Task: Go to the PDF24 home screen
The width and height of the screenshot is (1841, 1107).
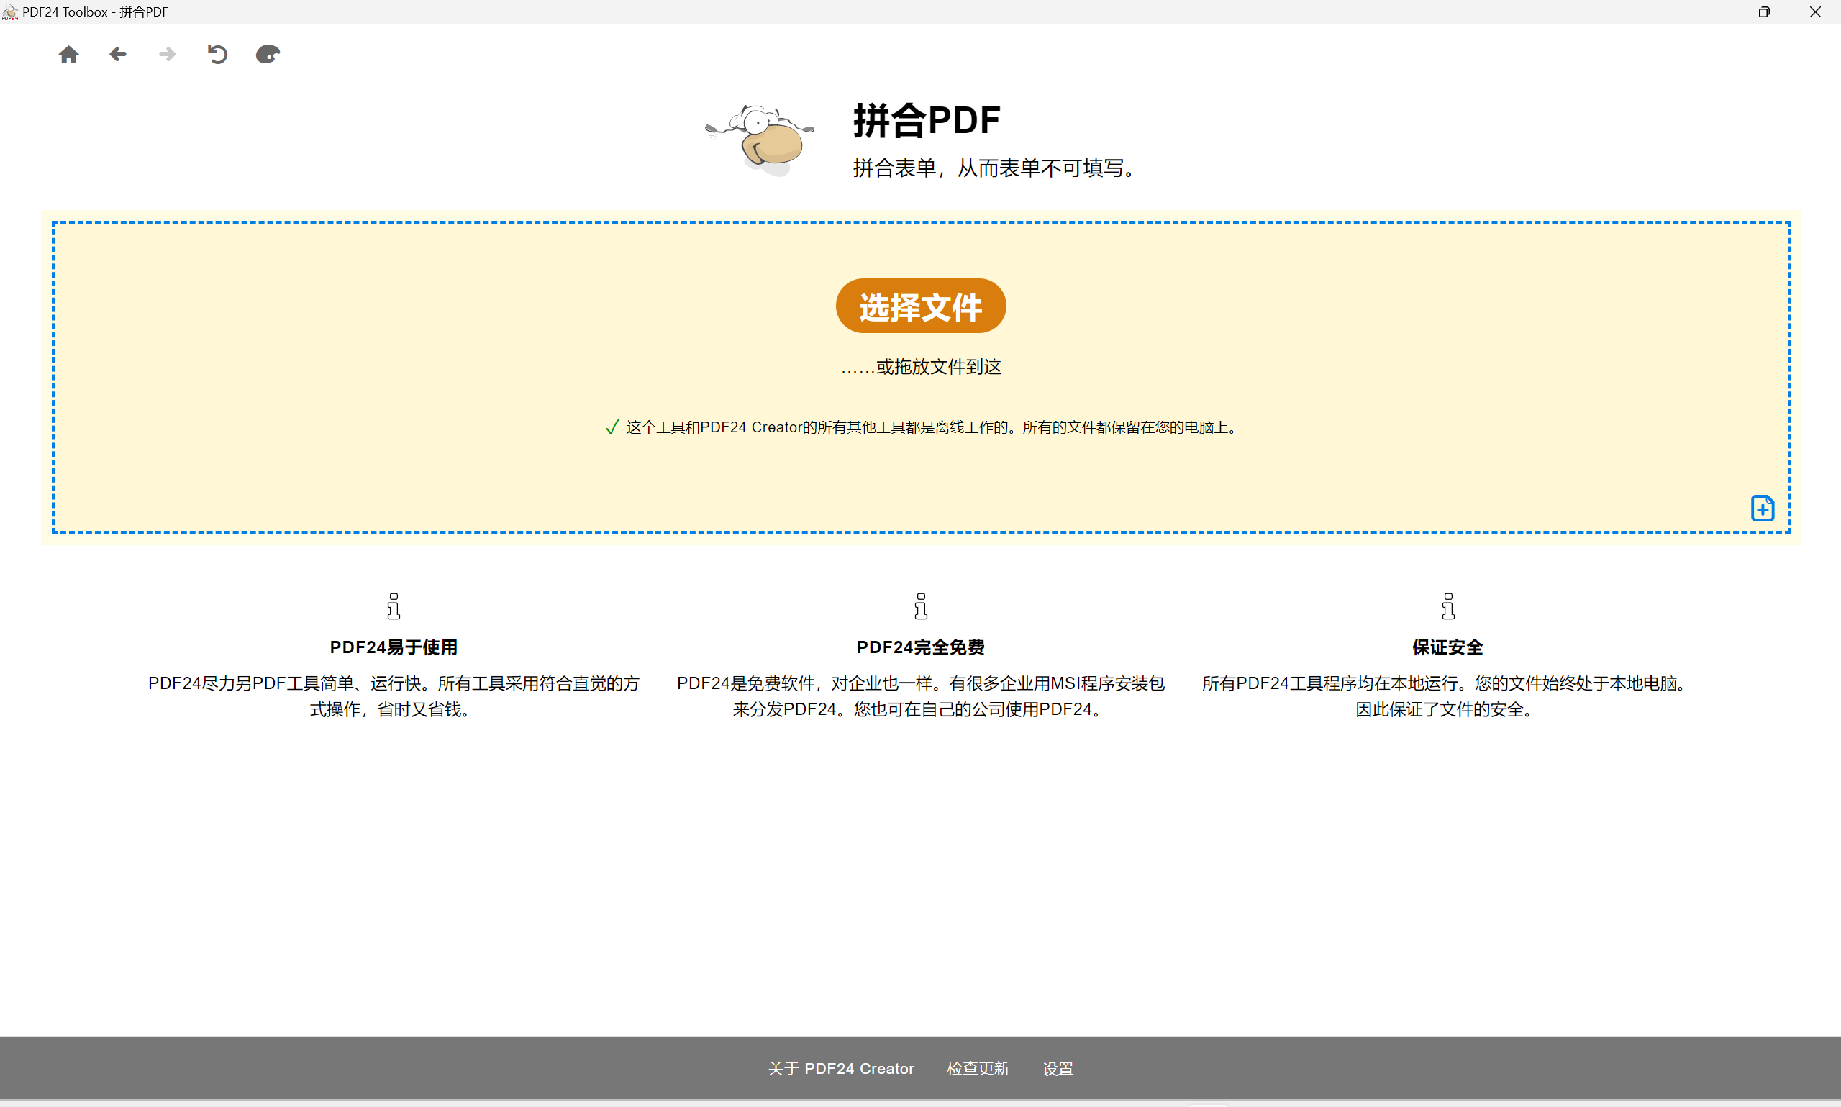Action: point(68,55)
